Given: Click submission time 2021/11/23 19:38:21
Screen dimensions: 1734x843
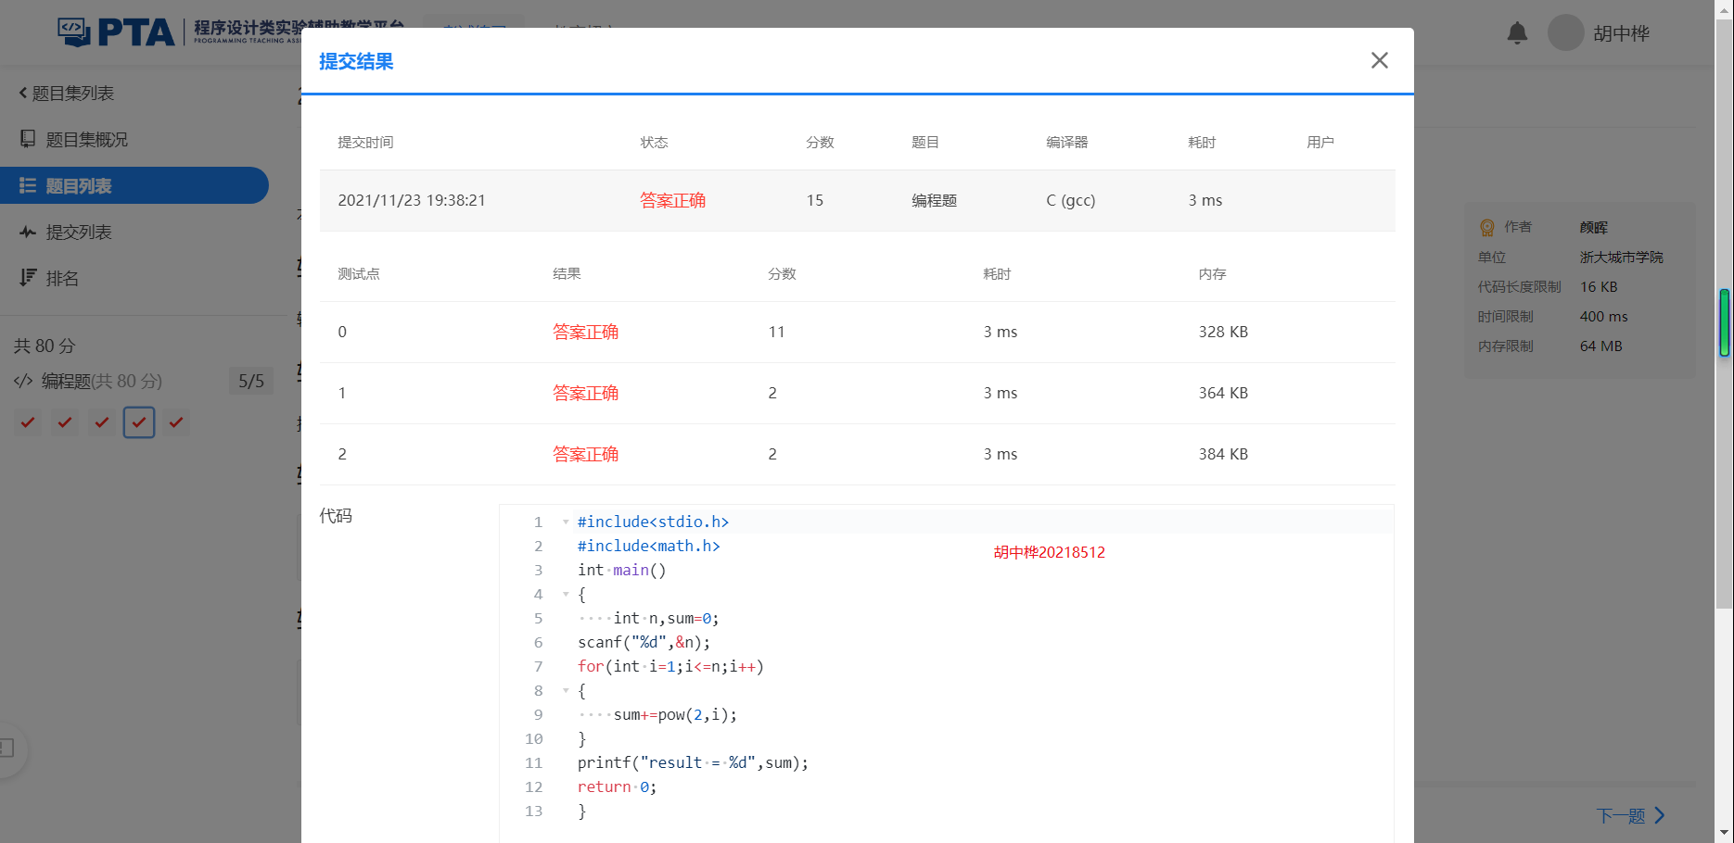Looking at the screenshot, I should [x=412, y=200].
